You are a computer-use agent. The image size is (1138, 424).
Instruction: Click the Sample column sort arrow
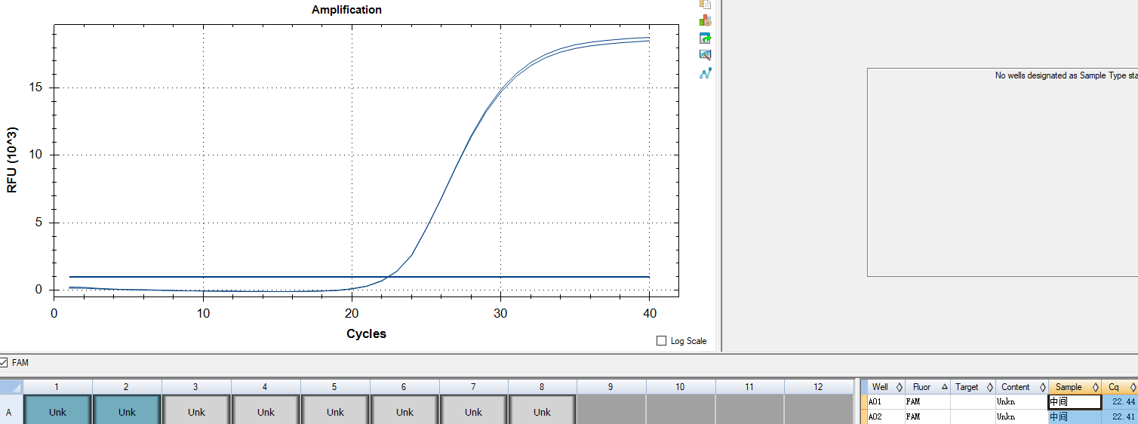pos(1095,387)
